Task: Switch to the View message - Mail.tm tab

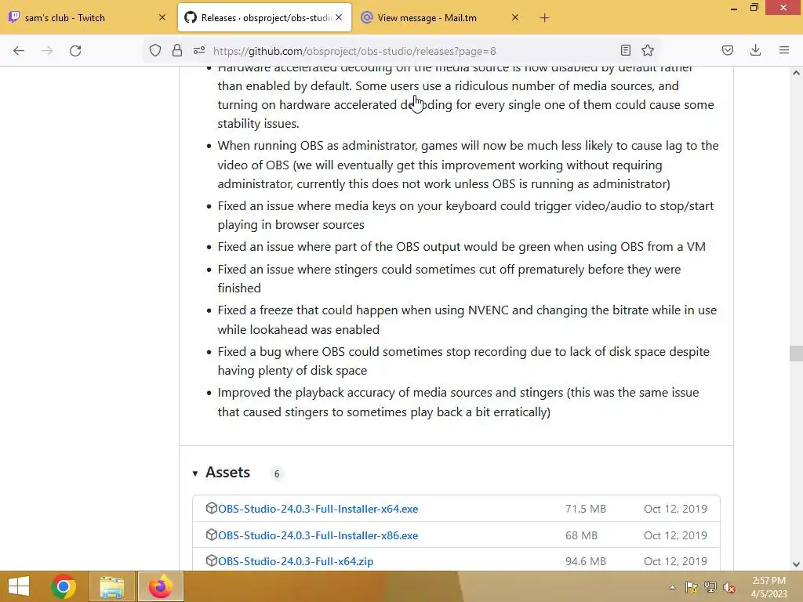Action: (x=441, y=18)
